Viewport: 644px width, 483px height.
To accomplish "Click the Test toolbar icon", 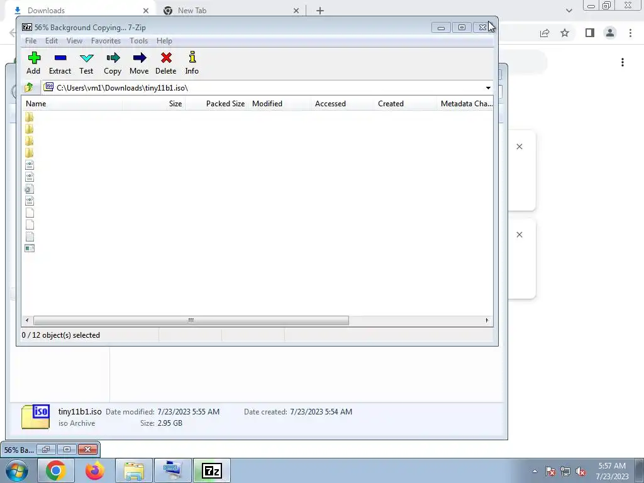I will (x=86, y=64).
